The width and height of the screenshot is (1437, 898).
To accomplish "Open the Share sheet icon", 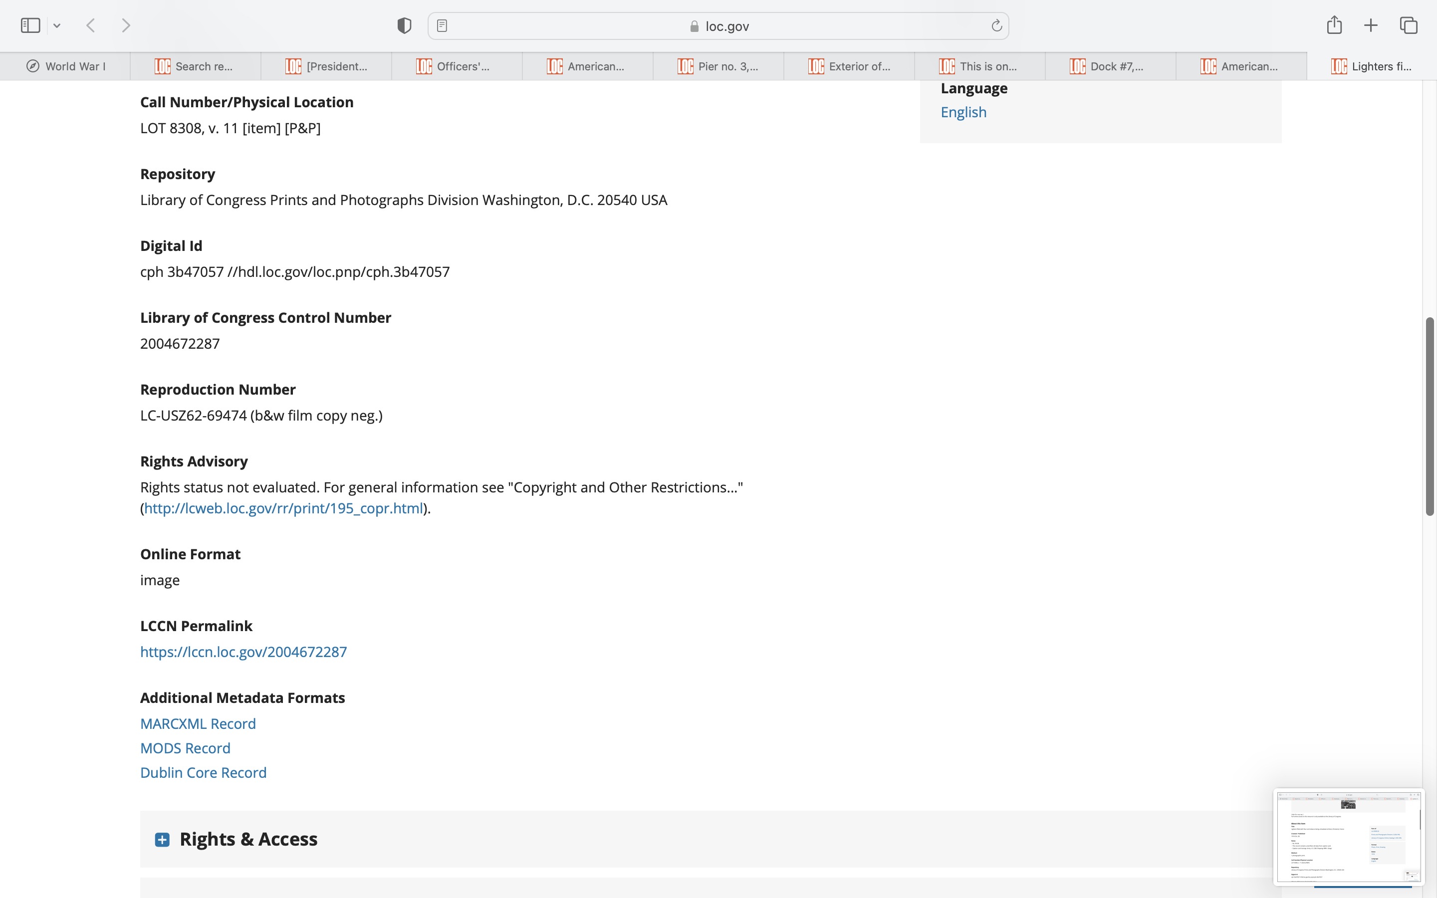I will (x=1334, y=25).
